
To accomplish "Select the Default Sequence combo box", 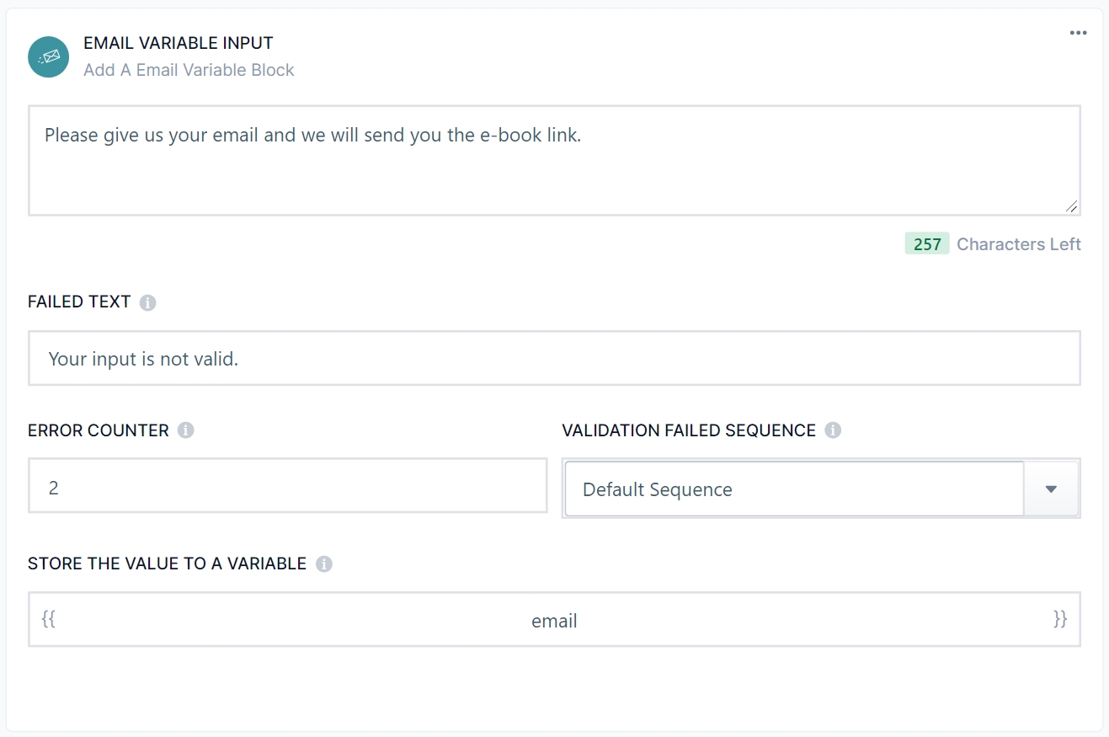I will [x=793, y=489].
